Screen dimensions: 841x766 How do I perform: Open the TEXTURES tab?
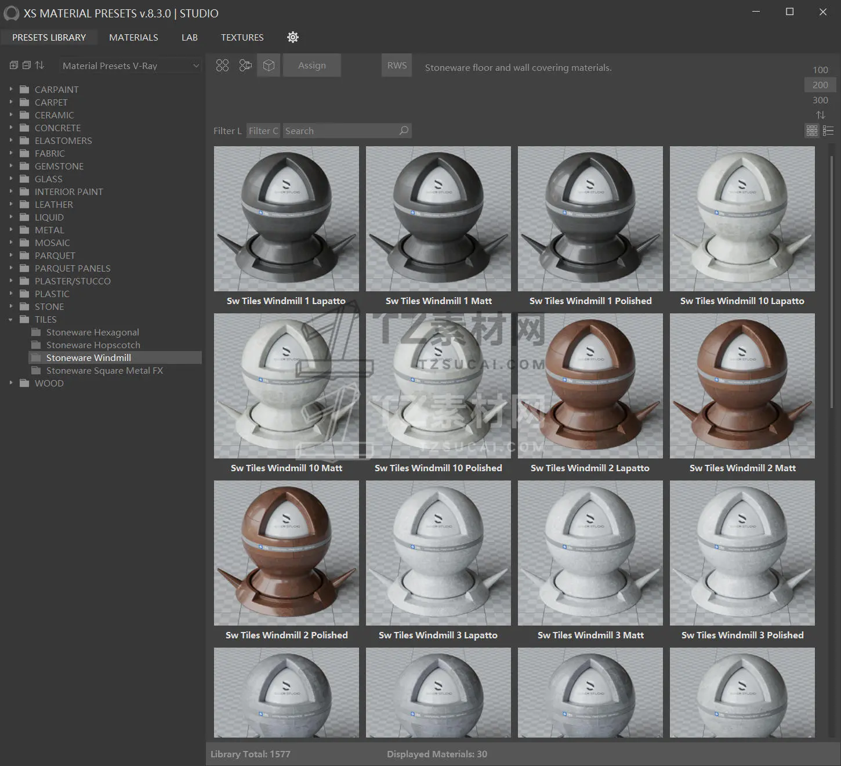click(x=242, y=37)
